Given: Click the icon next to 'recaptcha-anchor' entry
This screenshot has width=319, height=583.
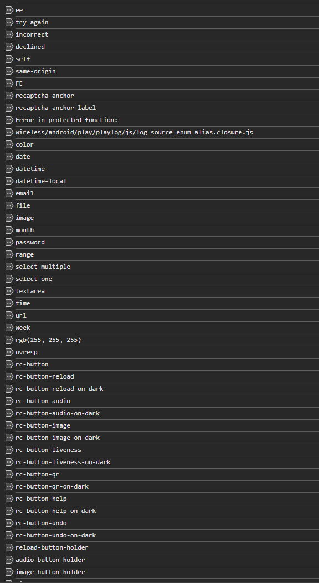Looking at the screenshot, I should (x=9, y=96).
